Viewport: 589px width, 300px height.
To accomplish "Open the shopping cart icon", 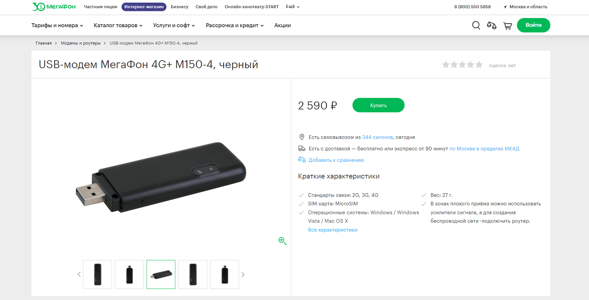I will point(508,26).
